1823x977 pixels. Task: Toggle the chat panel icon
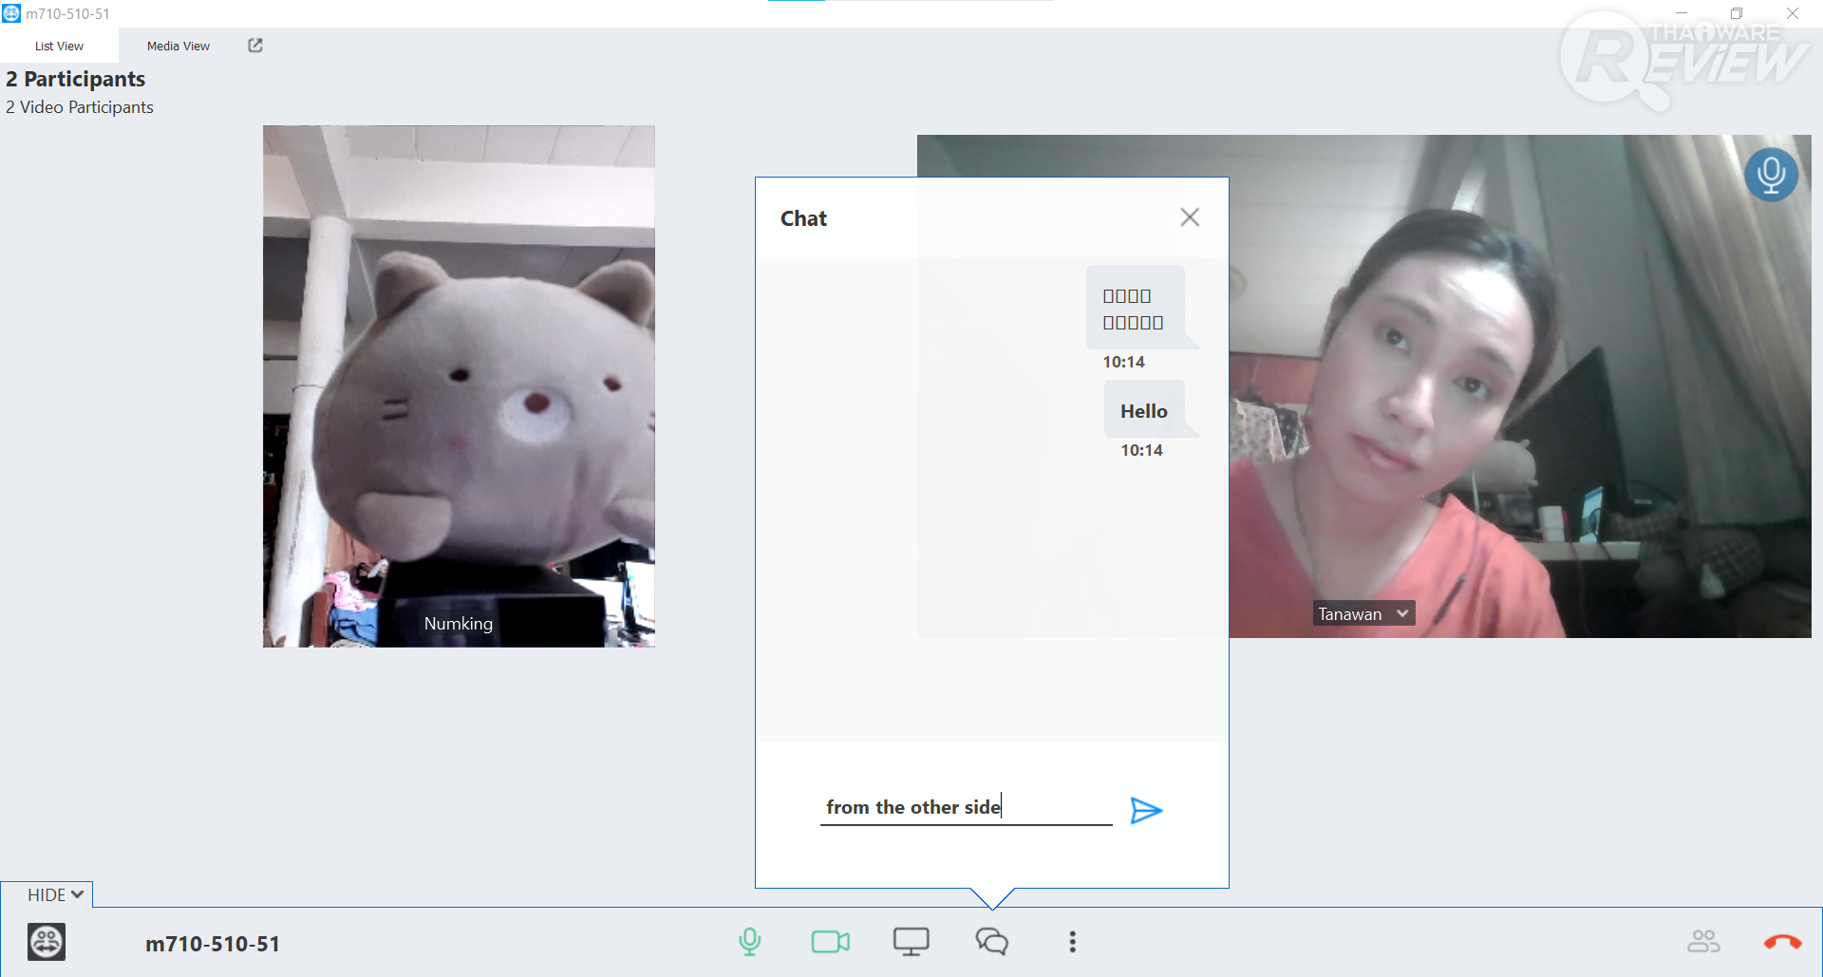coord(992,942)
